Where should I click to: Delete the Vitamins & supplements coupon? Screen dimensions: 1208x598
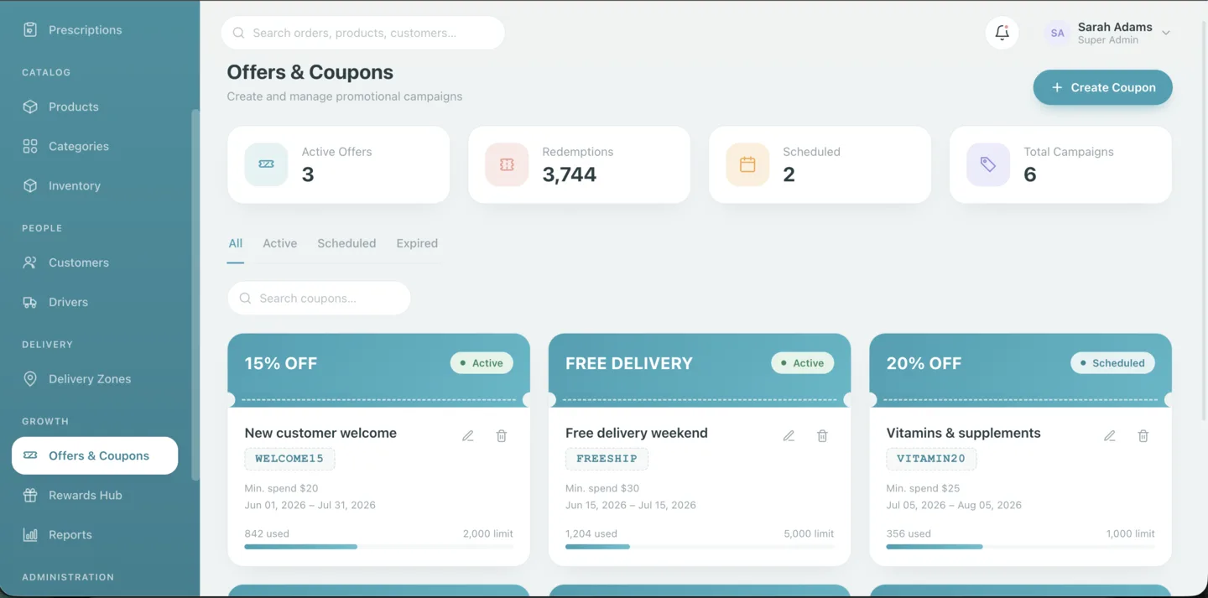tap(1143, 436)
